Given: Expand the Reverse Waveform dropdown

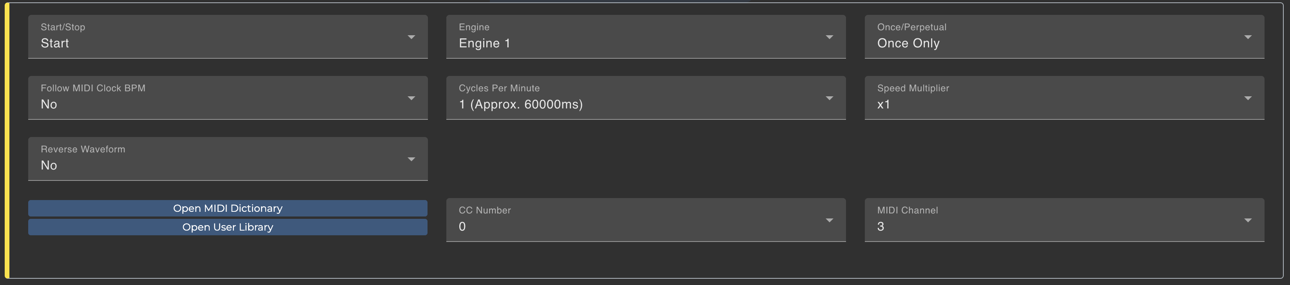Looking at the screenshot, I should click(227, 159).
